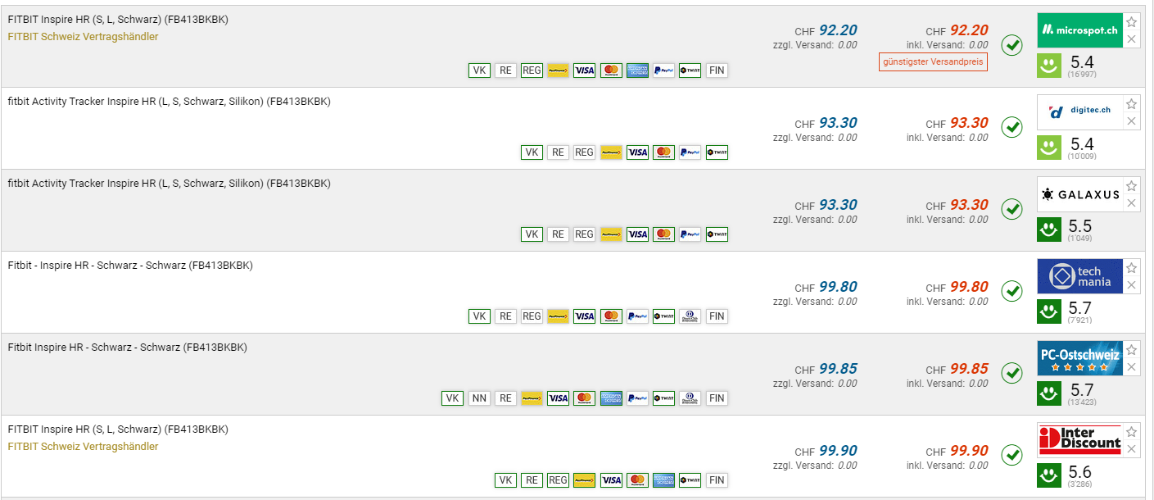The image size is (1154, 500).
Task: Open the 'FITBIT Inspire HR (S, L, Schwarz)' microspot.ch listing
Action: 118,20
